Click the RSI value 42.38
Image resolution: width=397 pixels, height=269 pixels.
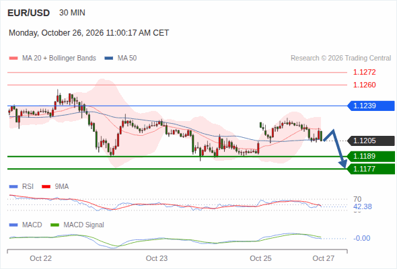coord(363,206)
